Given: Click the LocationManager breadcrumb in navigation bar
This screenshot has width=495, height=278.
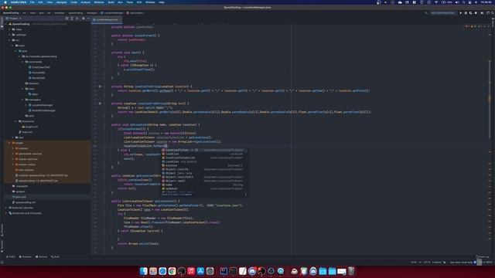Looking at the screenshot, I should click(x=111, y=13).
